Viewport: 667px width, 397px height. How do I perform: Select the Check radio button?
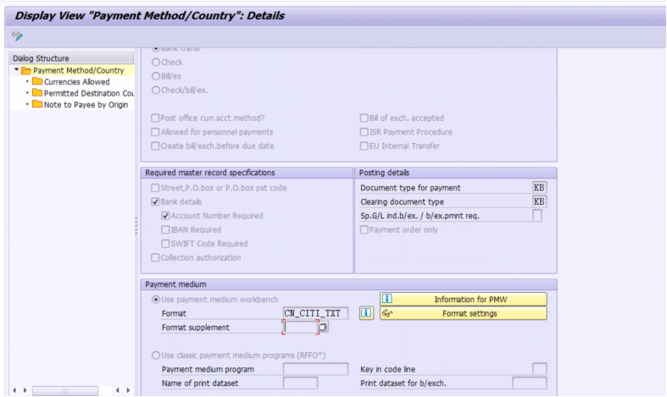point(156,62)
